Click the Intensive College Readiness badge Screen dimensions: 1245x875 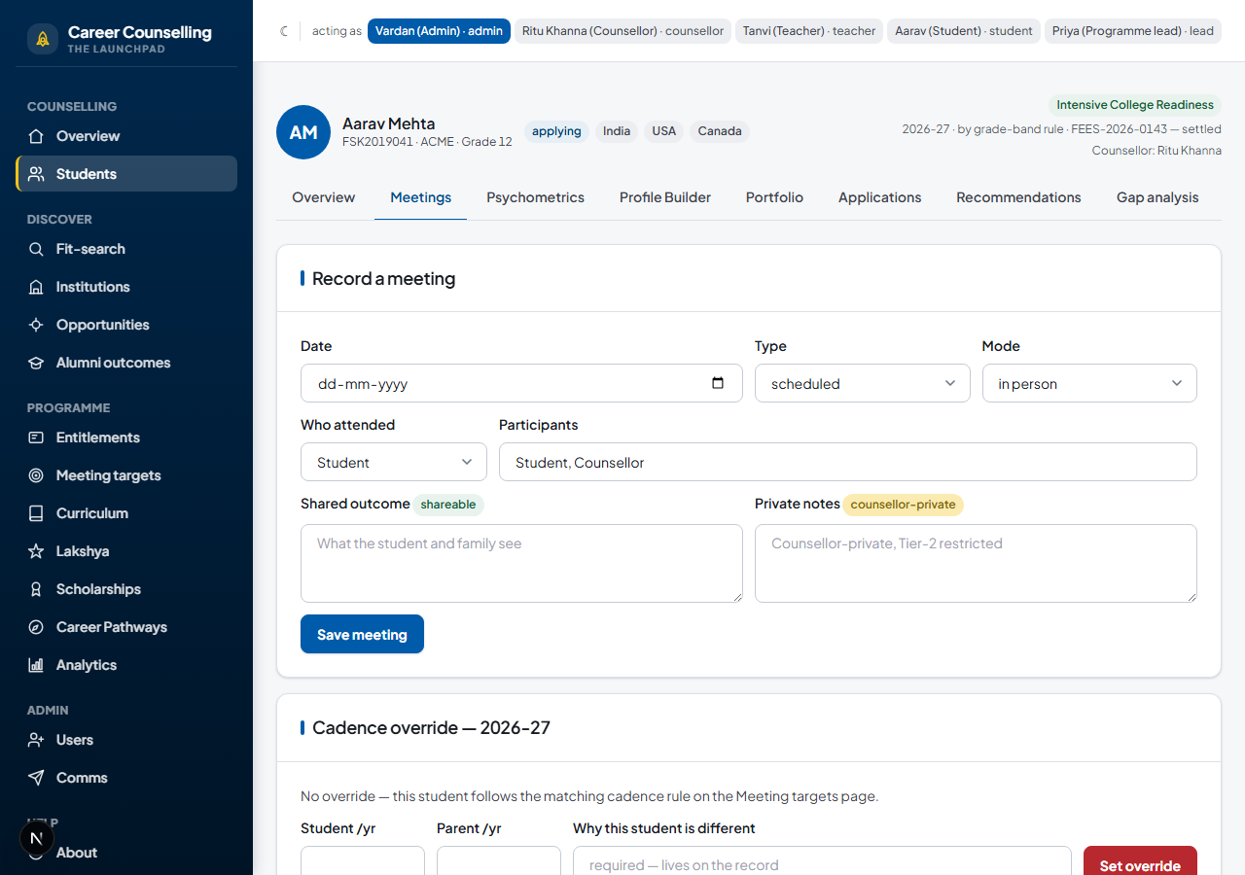(x=1135, y=105)
